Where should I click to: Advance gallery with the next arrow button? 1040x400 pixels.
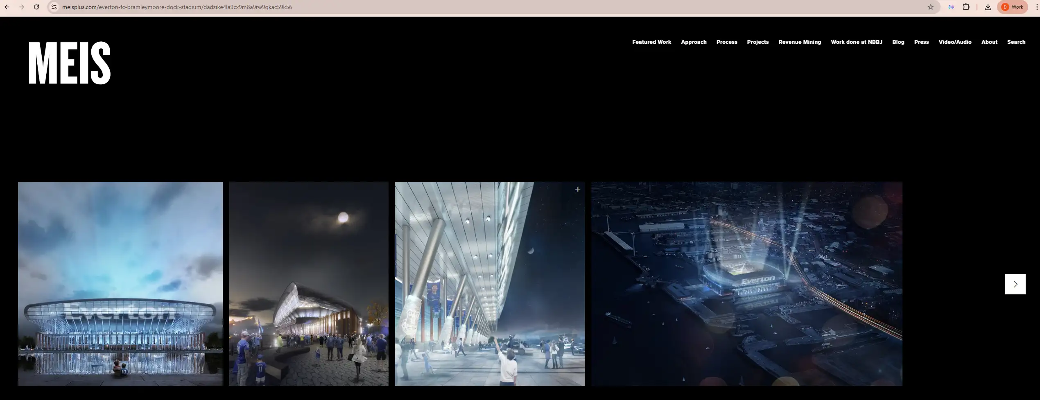[1015, 284]
